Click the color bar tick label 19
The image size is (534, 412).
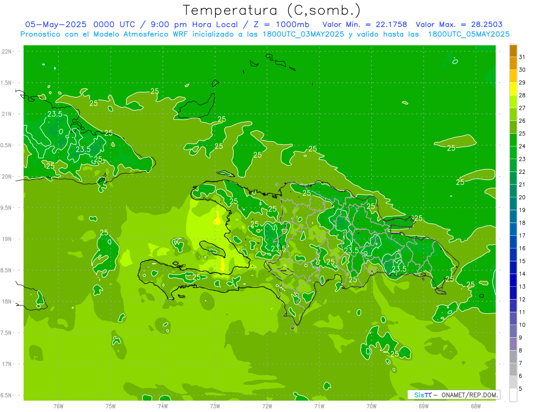click(522, 210)
